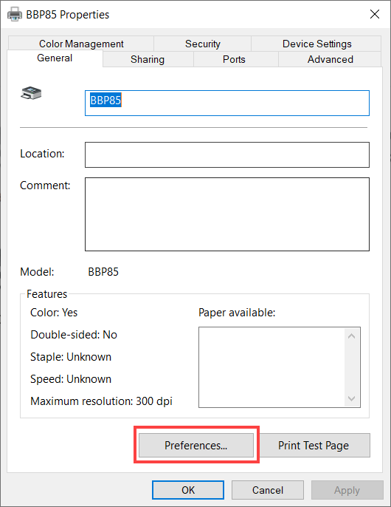
Task: Open the Sharing tab
Action: point(148,59)
